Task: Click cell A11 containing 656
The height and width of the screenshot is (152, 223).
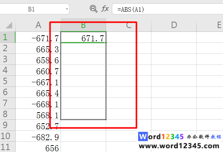Action: 38,147
